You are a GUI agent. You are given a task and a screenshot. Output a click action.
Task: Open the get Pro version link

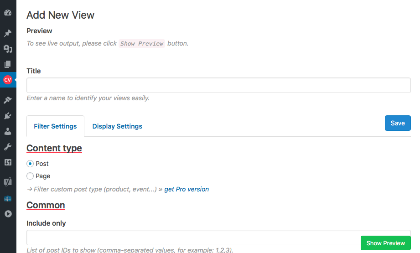187,189
